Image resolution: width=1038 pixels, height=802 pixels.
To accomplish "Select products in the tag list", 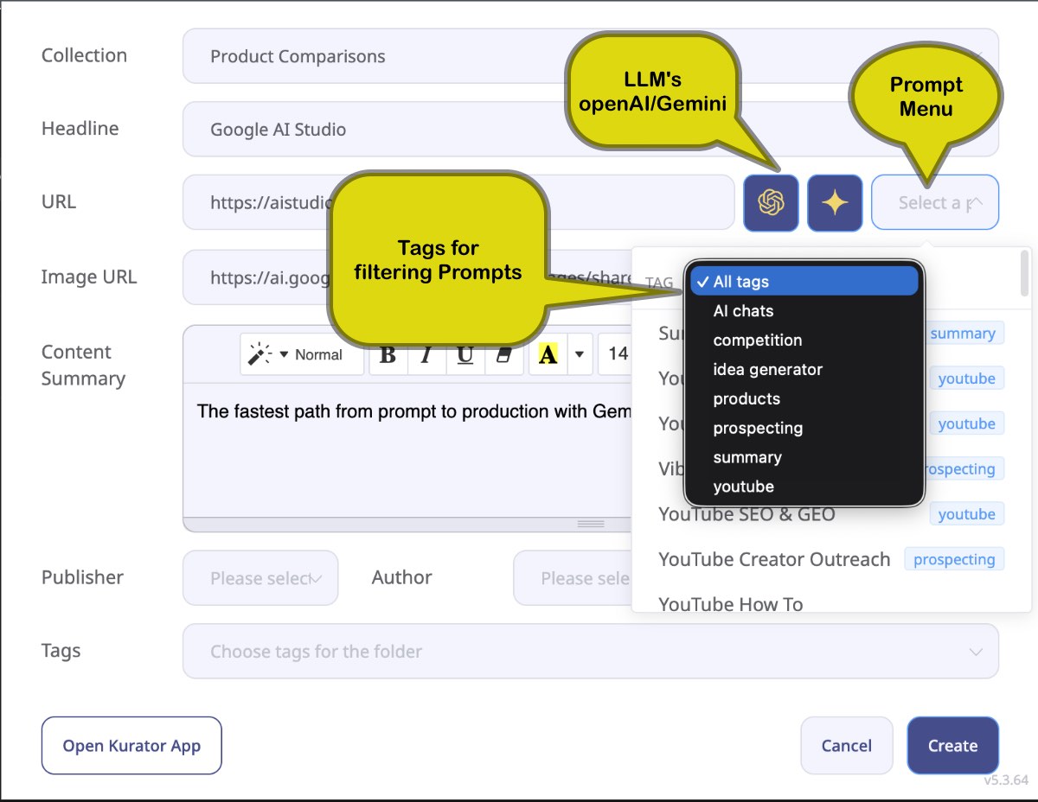I will click(x=804, y=399).
